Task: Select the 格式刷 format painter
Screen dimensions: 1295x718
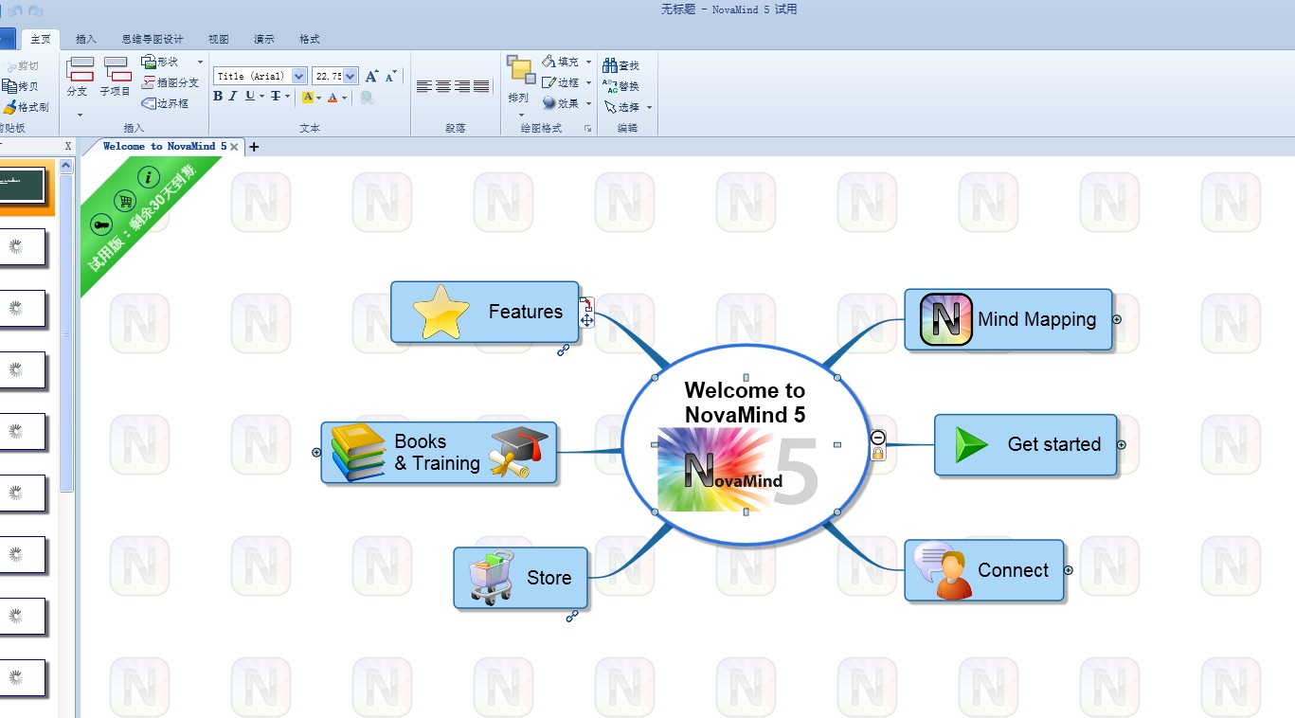Action: point(26,107)
